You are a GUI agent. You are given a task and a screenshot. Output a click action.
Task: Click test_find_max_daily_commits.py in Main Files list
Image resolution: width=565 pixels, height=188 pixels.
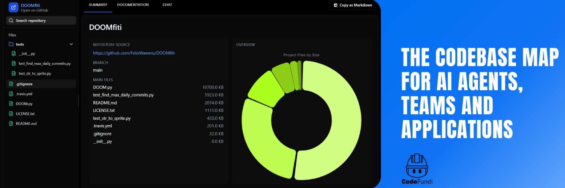click(x=123, y=95)
